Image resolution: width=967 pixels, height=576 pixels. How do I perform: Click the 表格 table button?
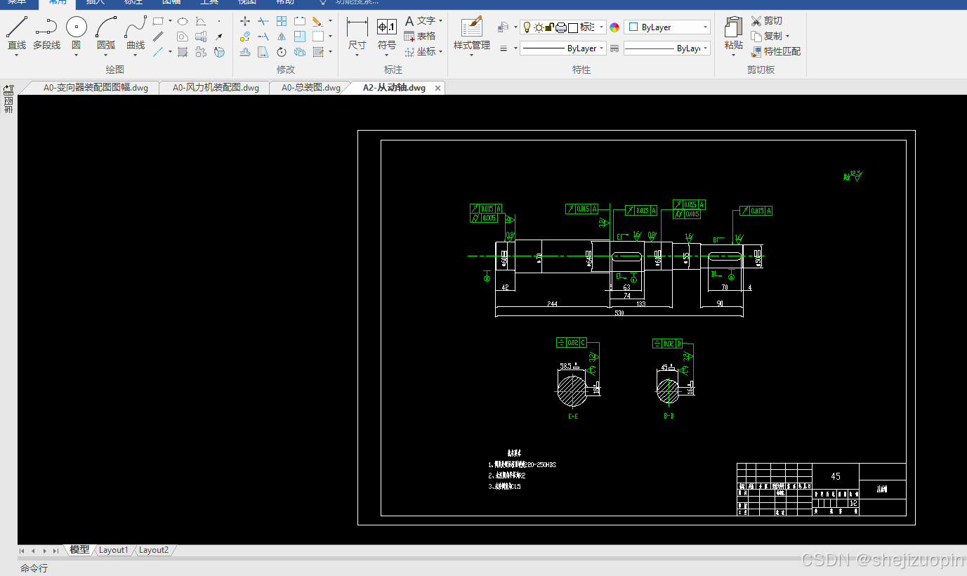pos(420,37)
